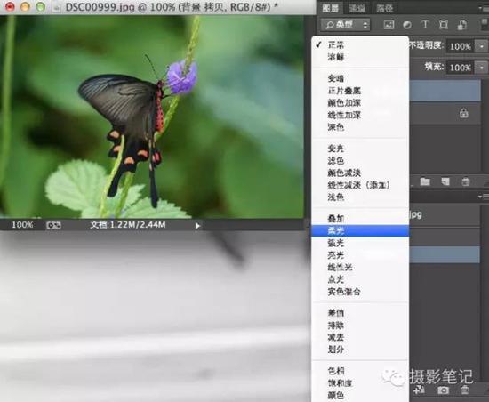Filter layers by adjustment layer icon
Viewport: 489px width, 402px height.
[x=406, y=25]
